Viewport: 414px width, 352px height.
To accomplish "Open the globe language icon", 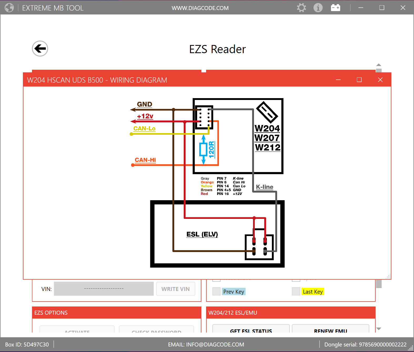I will coord(9,8).
